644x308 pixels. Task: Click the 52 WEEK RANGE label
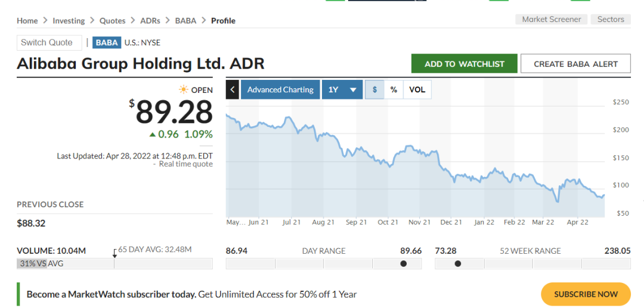coord(530,251)
